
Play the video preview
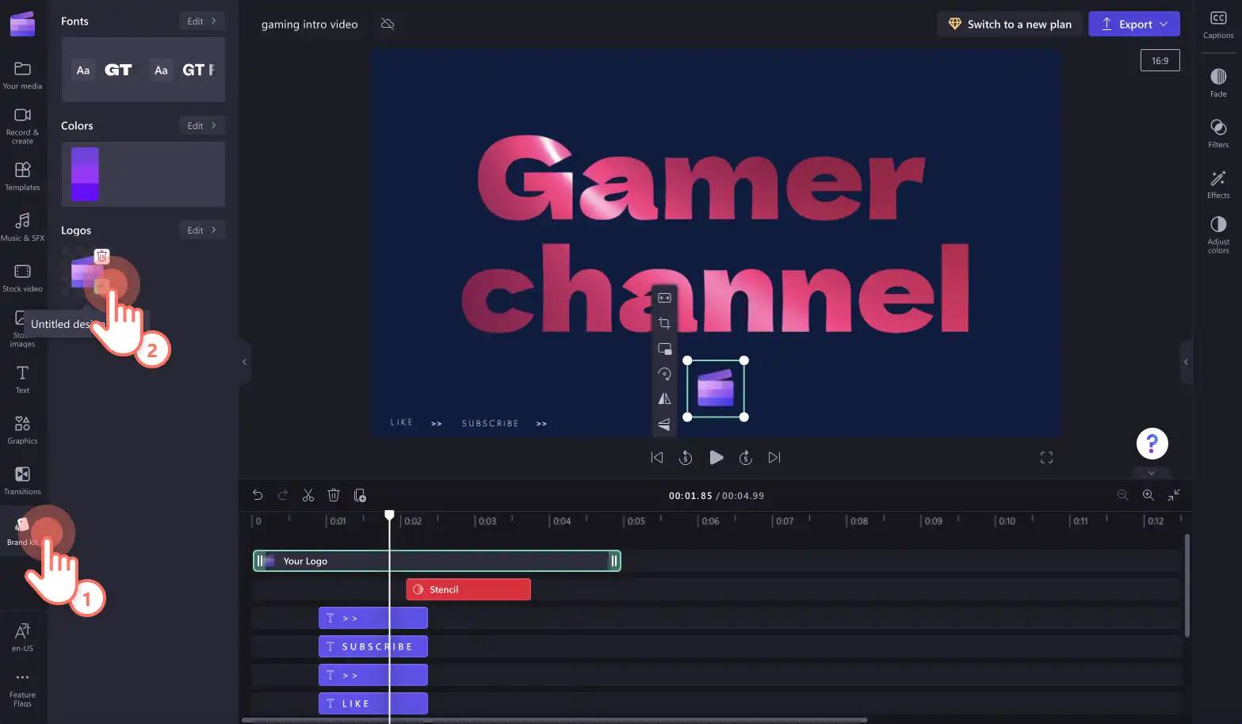point(716,458)
